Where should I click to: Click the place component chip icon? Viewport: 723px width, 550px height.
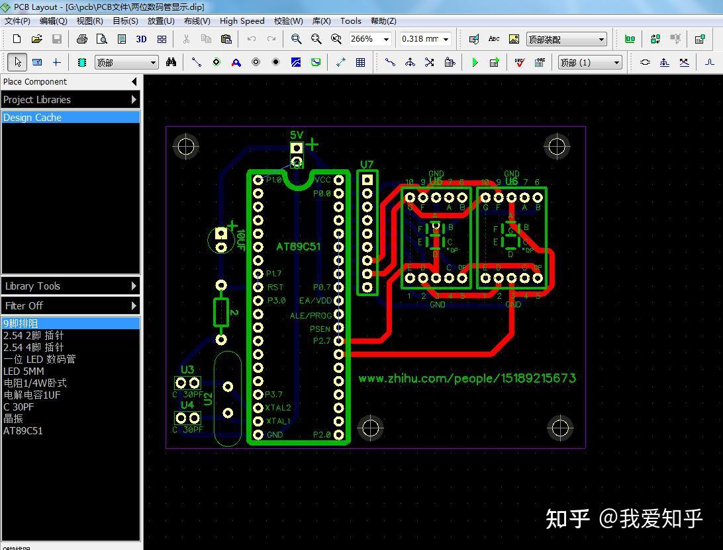(x=82, y=62)
